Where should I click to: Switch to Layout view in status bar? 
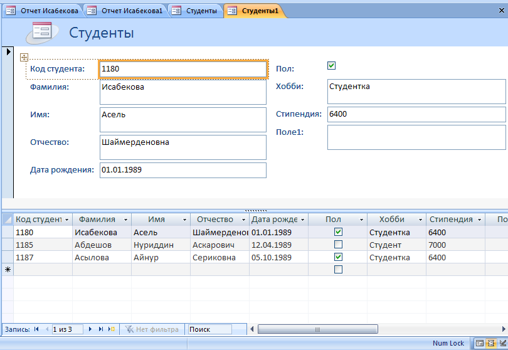[x=490, y=343]
